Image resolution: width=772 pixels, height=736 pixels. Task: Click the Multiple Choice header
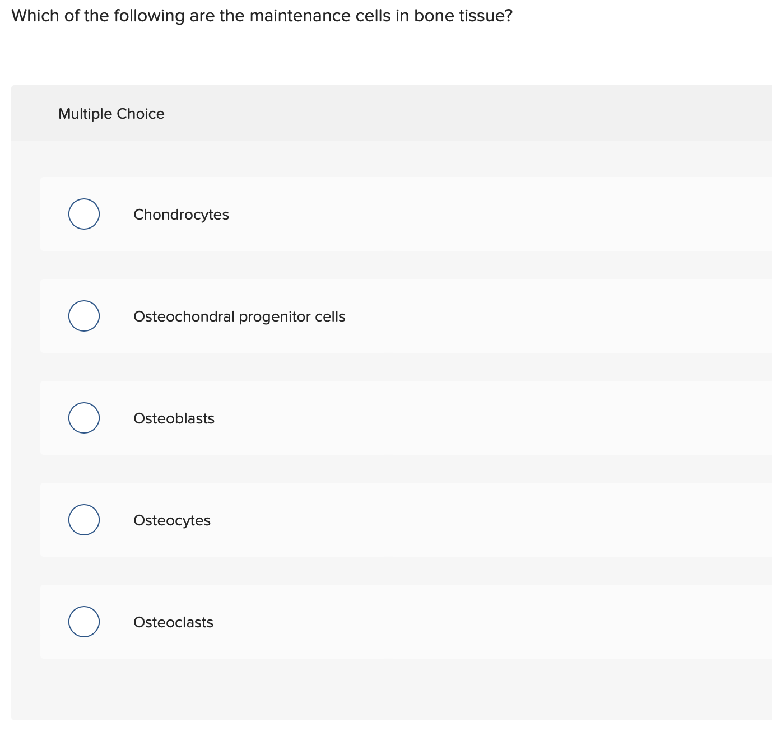pos(111,113)
